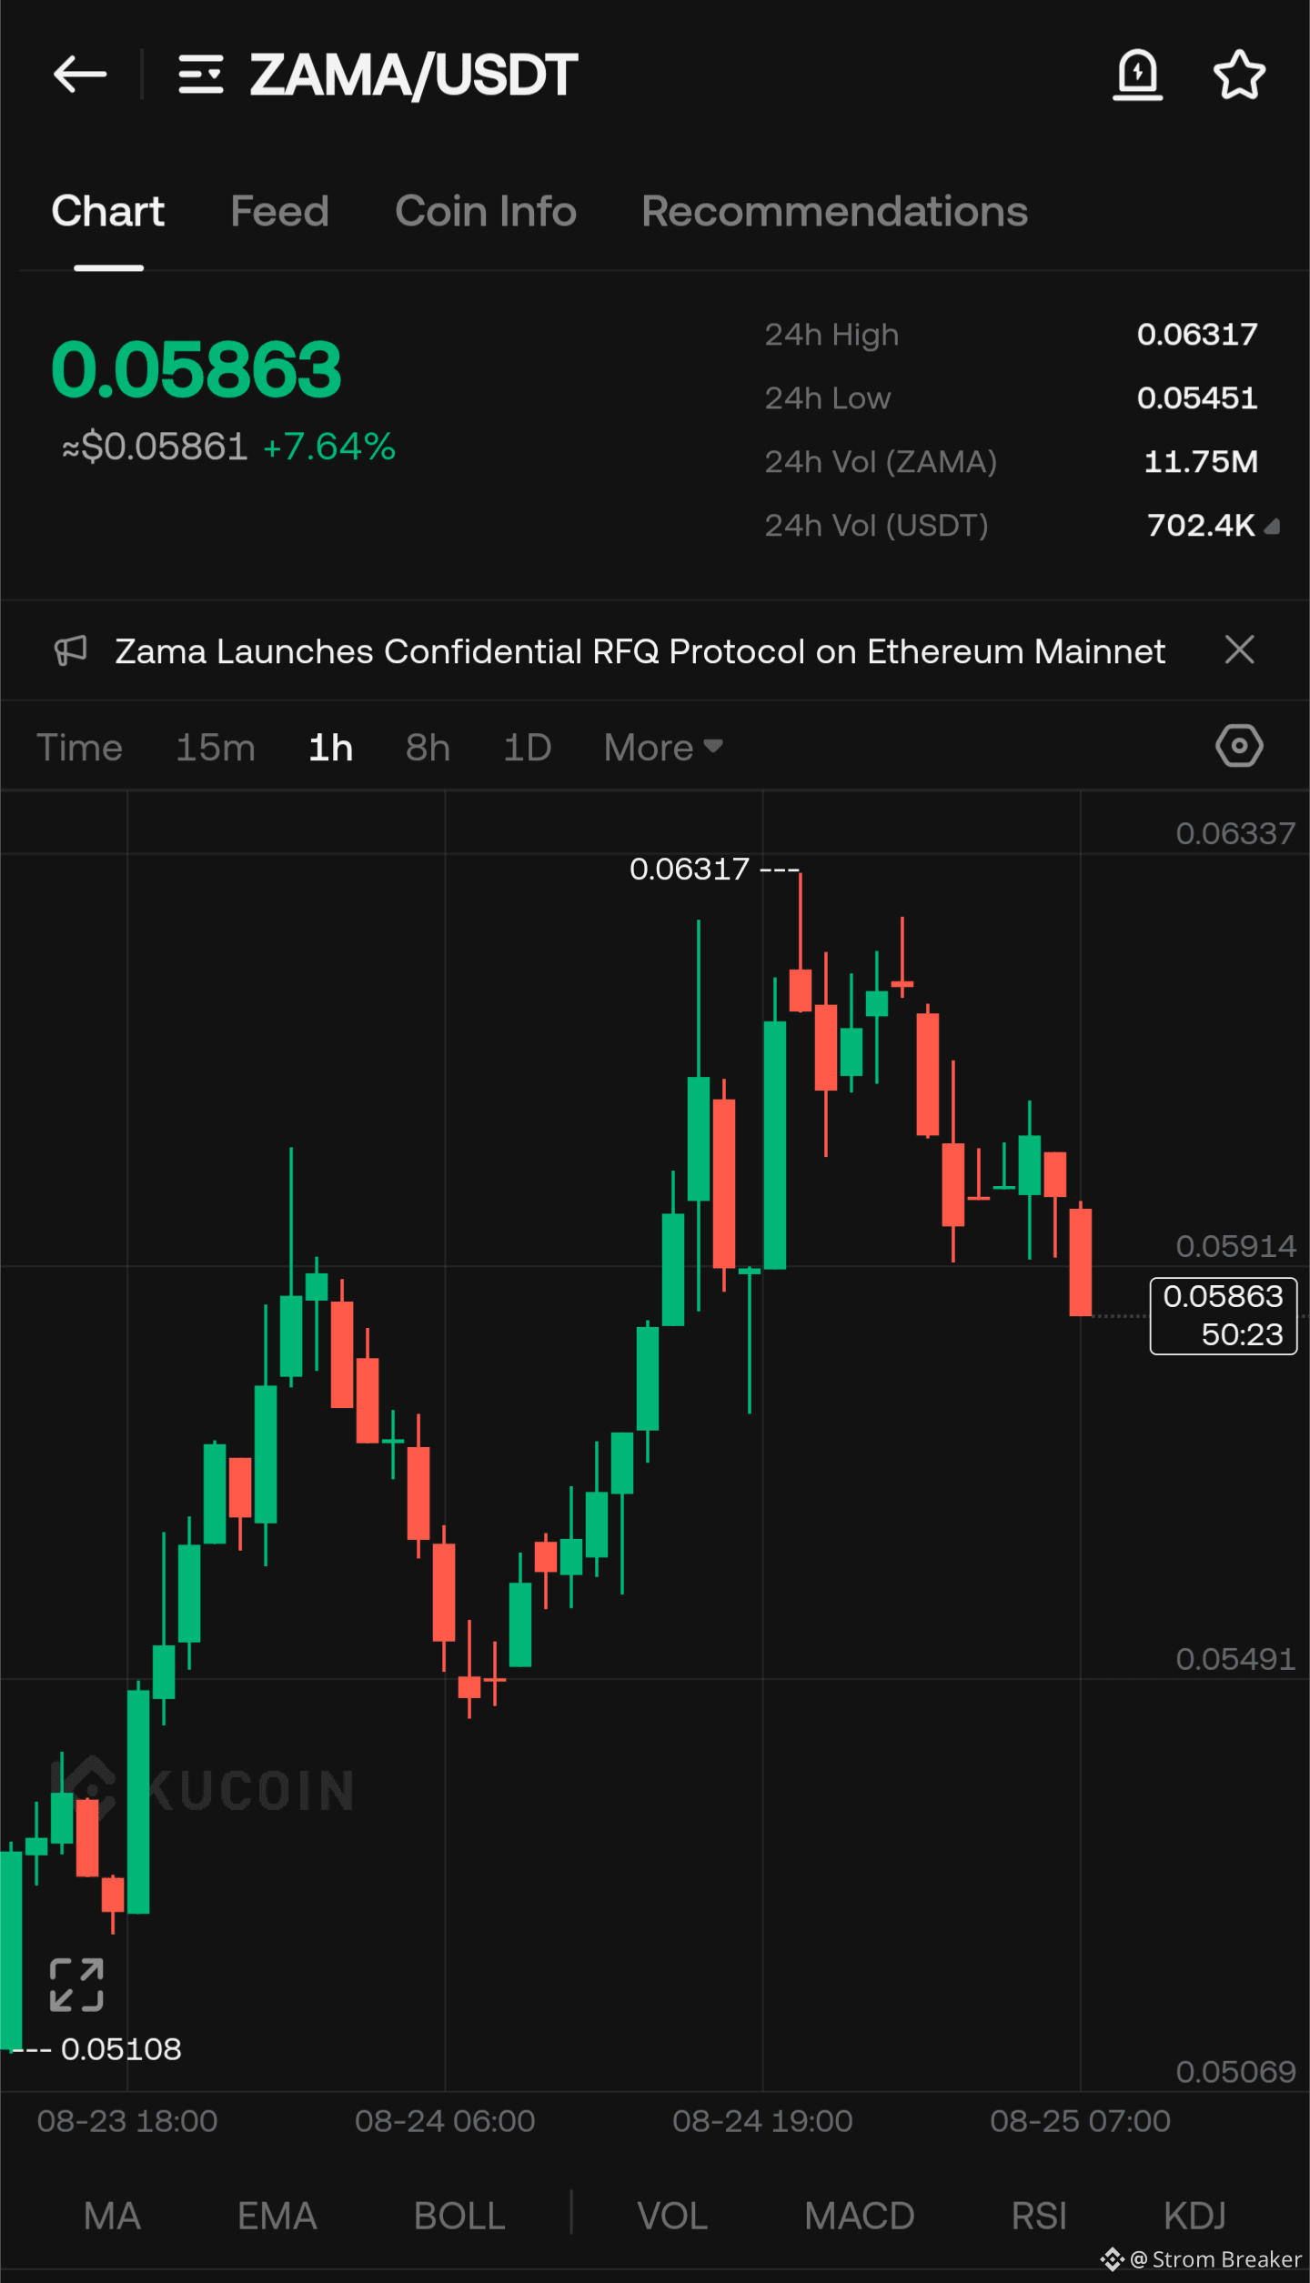
Task: Enable the MACD indicator
Action: (860, 2217)
